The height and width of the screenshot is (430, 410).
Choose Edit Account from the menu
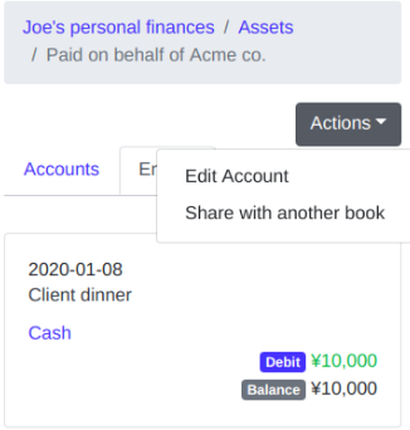pyautogui.click(x=237, y=176)
